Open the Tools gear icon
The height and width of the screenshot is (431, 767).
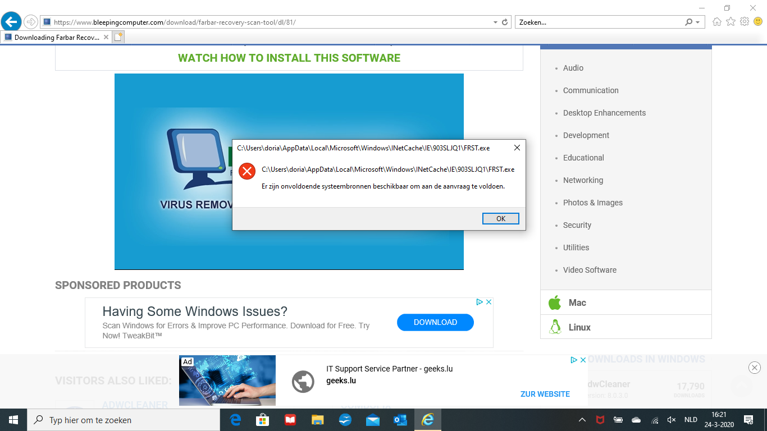(x=745, y=22)
